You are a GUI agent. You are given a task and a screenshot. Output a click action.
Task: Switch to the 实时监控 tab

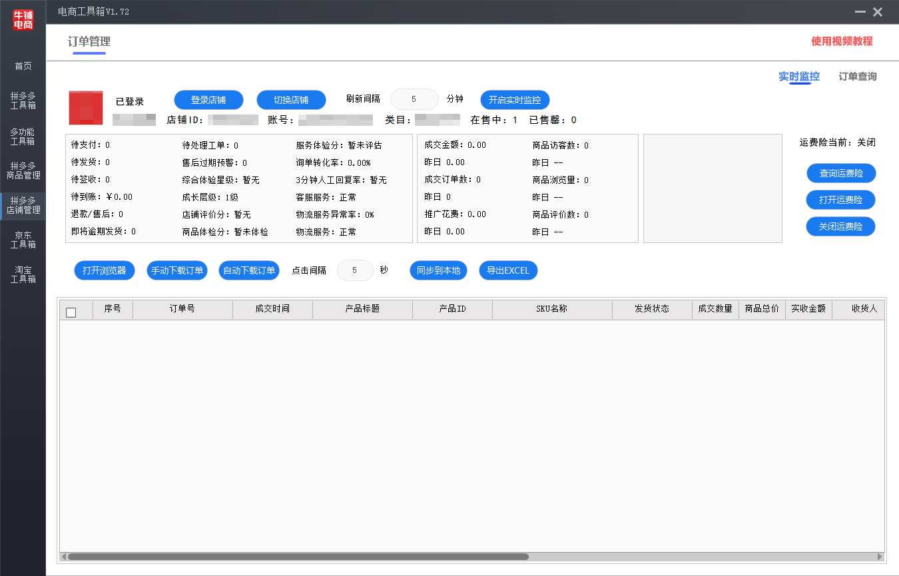coord(799,77)
